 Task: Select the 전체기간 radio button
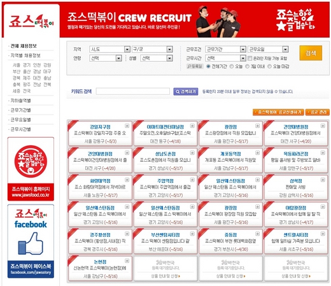tap(208, 66)
